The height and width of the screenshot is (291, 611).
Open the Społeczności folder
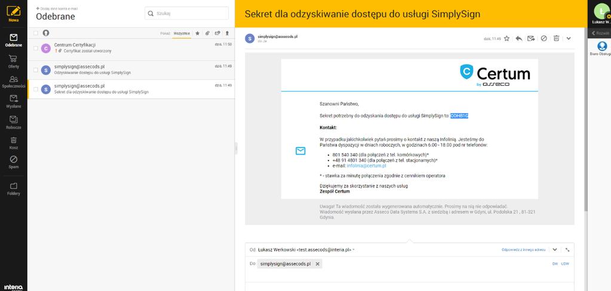click(x=14, y=82)
